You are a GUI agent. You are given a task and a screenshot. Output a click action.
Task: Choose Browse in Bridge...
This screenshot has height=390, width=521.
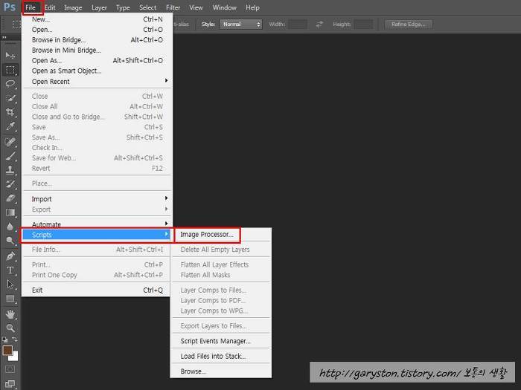point(98,40)
